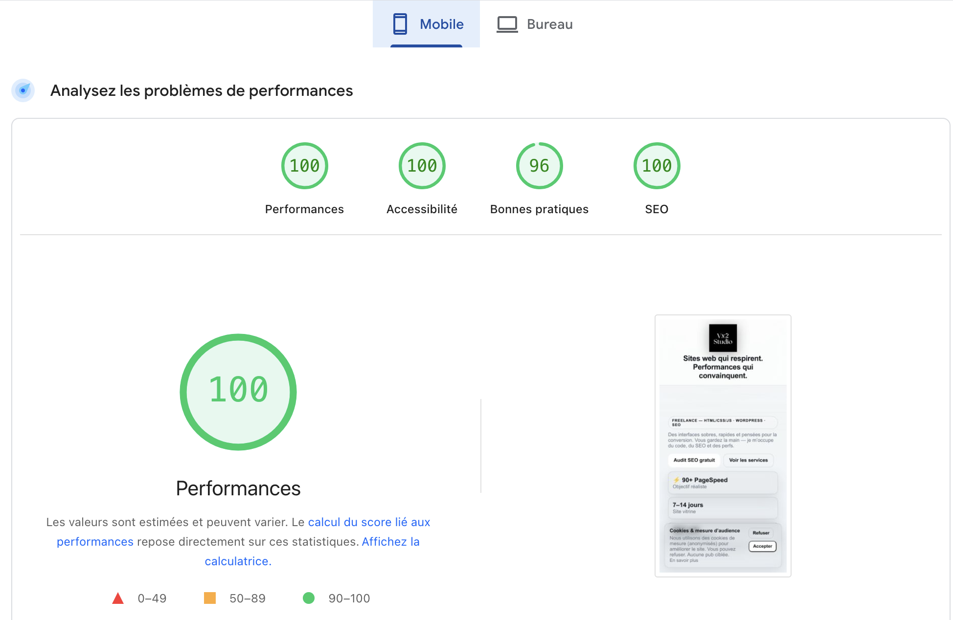953x620 pixels.
Task: Click the laptop Bureau icon
Action: click(507, 24)
